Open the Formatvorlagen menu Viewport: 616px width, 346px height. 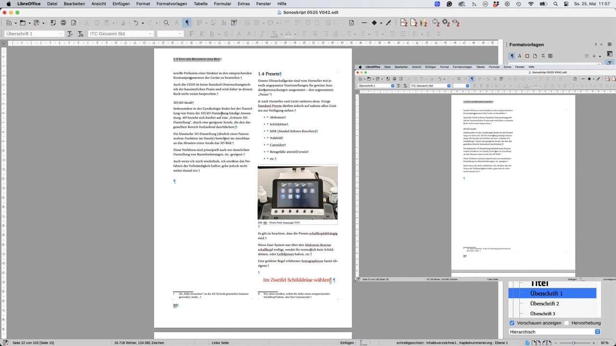(x=172, y=4)
